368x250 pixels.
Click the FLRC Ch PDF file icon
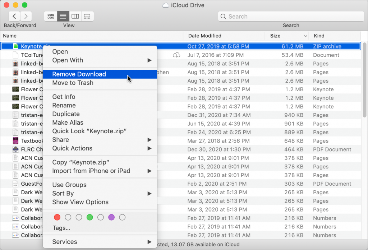15,149
